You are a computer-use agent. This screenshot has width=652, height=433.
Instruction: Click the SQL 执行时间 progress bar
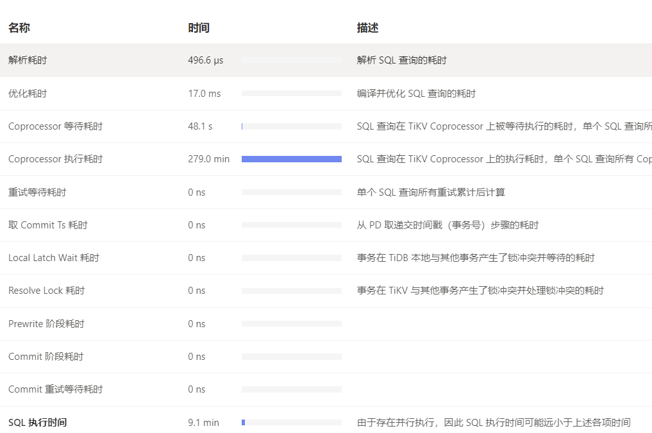pyautogui.click(x=291, y=423)
